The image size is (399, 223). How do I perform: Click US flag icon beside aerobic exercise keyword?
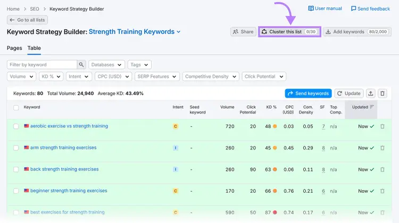(x=27, y=126)
